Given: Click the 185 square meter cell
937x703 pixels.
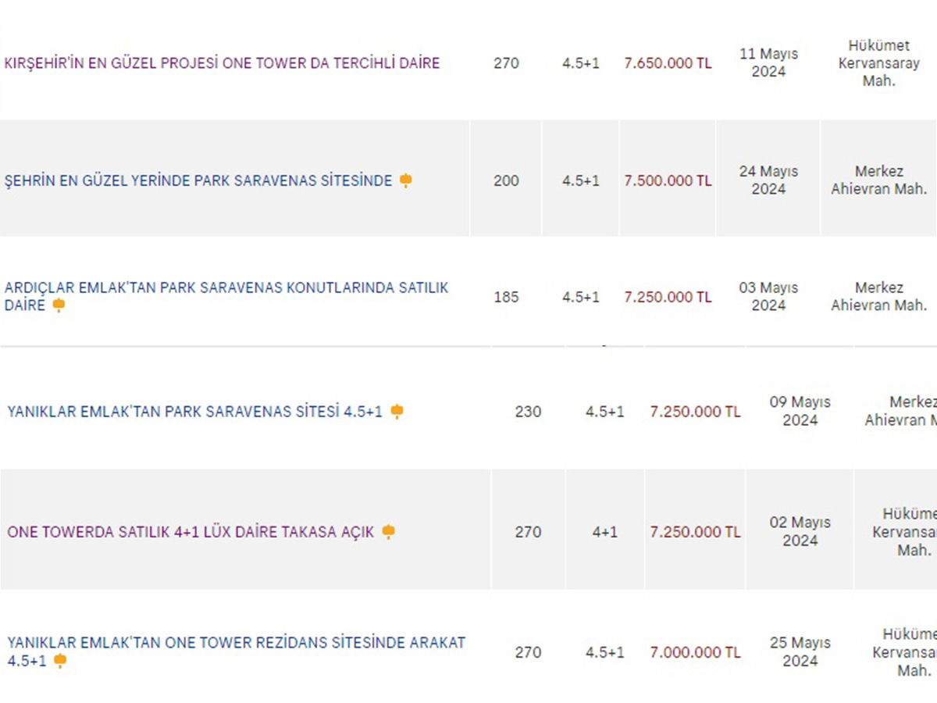Looking at the screenshot, I should [x=506, y=297].
